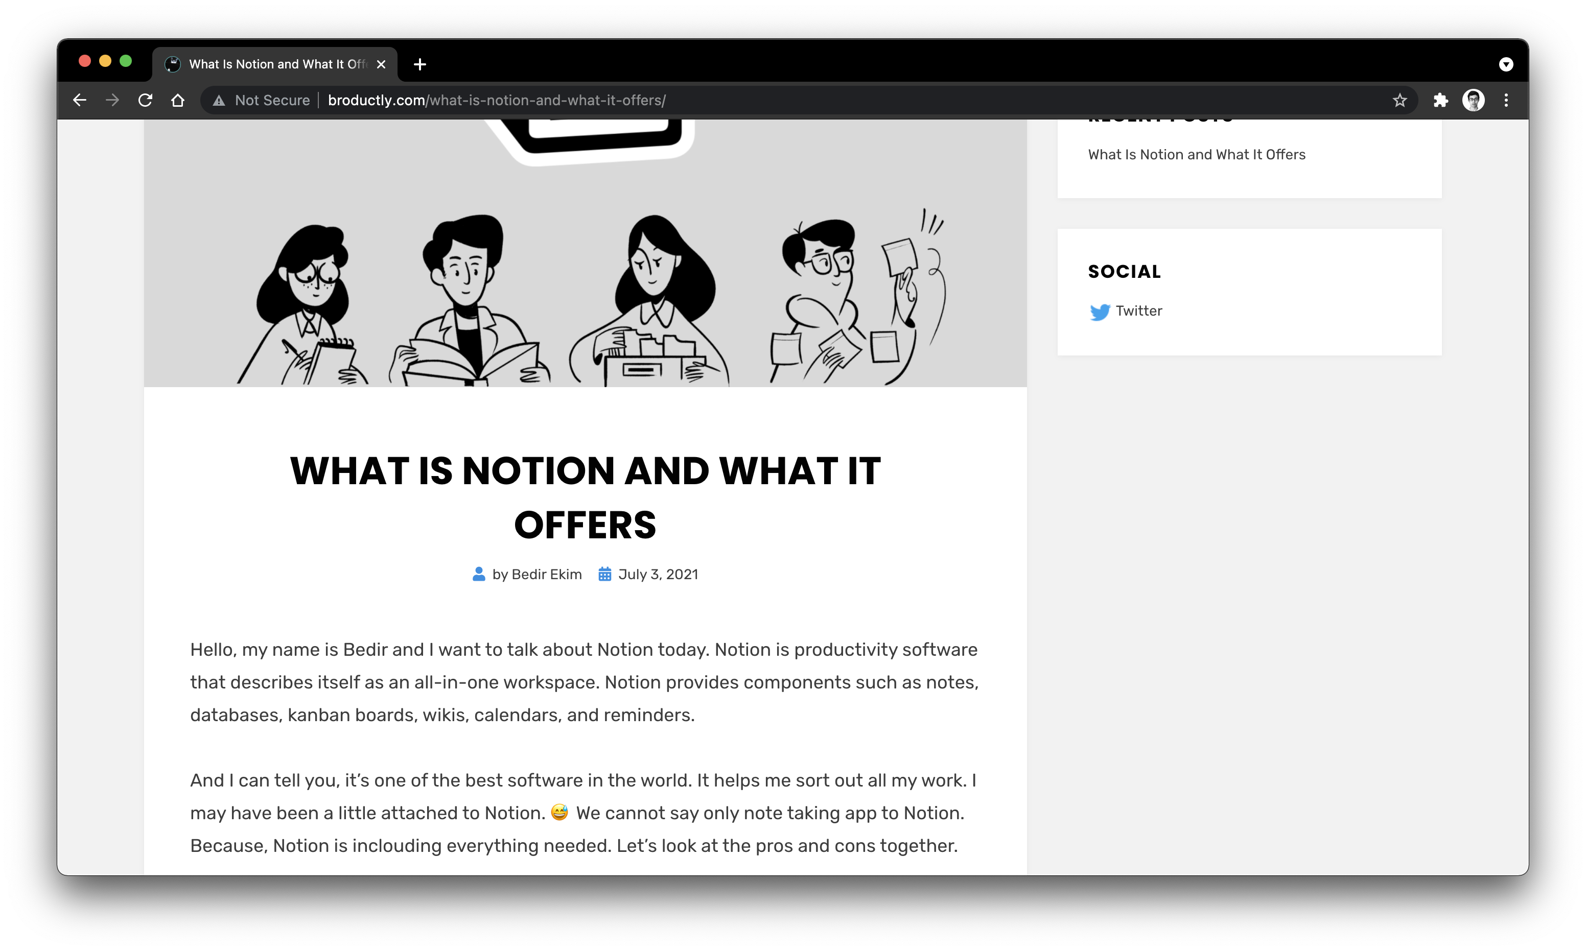Click the address bar URL field
This screenshot has height=951, width=1586.
pyautogui.click(x=808, y=101)
